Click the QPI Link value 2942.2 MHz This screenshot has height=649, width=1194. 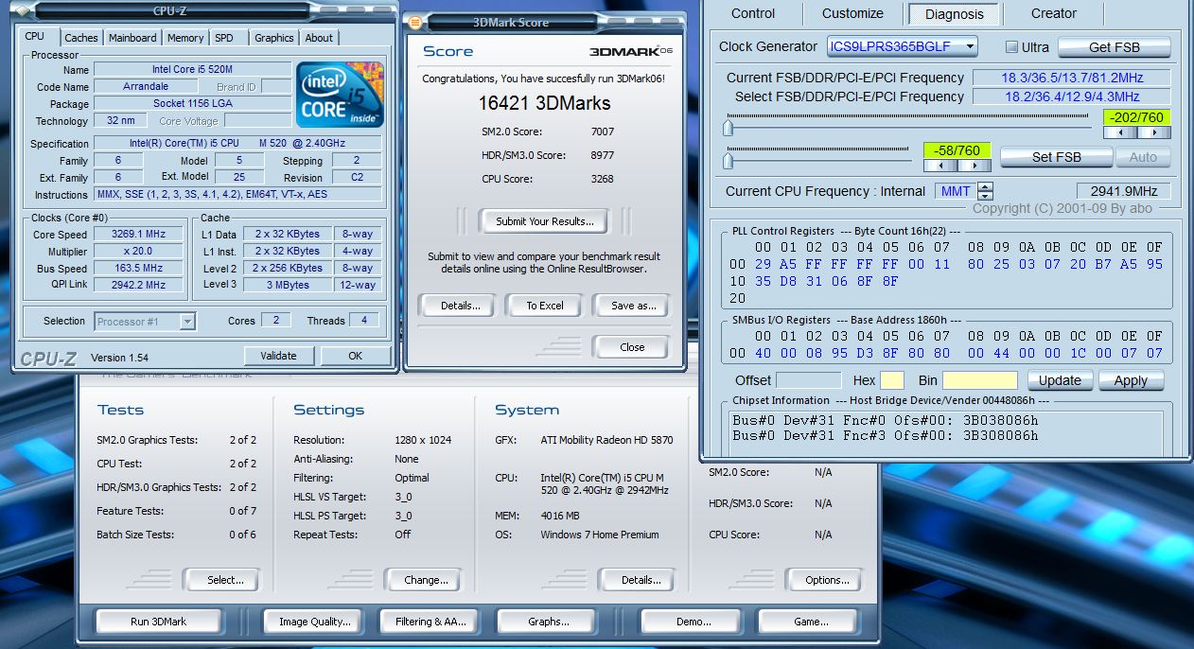pos(139,284)
